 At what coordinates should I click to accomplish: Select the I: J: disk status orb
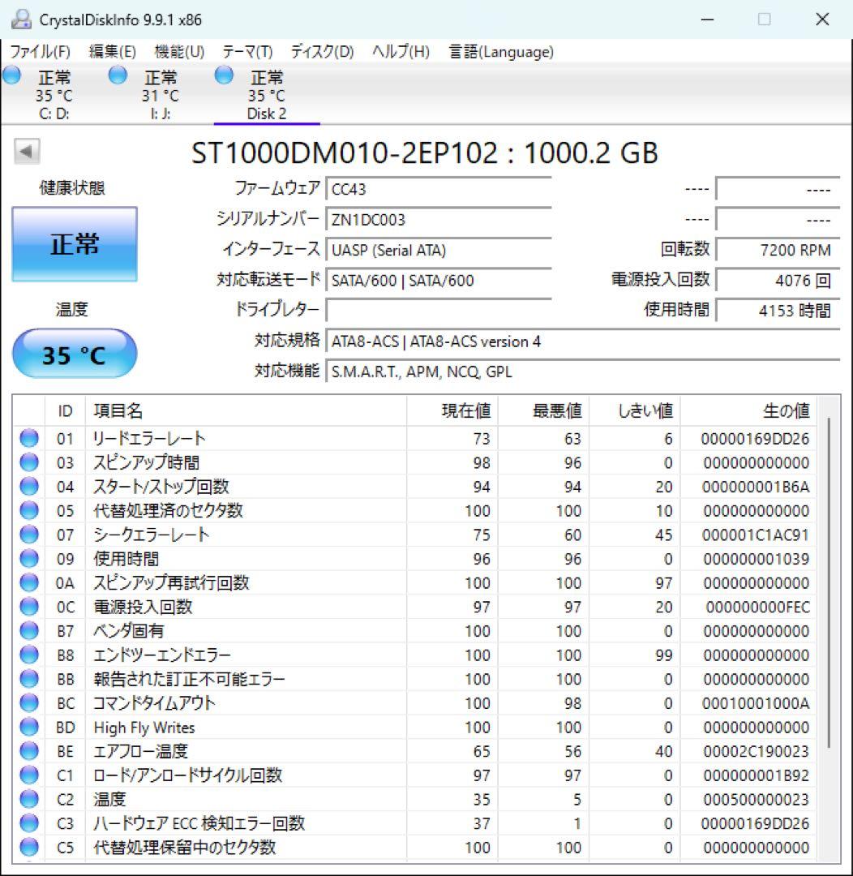[x=118, y=75]
